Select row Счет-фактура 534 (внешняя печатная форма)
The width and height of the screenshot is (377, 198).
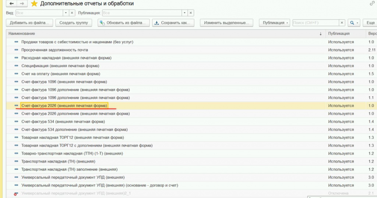tap(191, 122)
